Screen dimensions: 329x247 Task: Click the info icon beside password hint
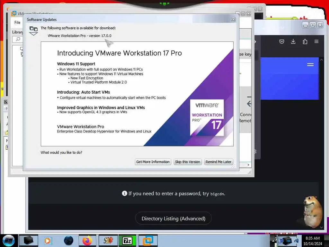pos(124,193)
